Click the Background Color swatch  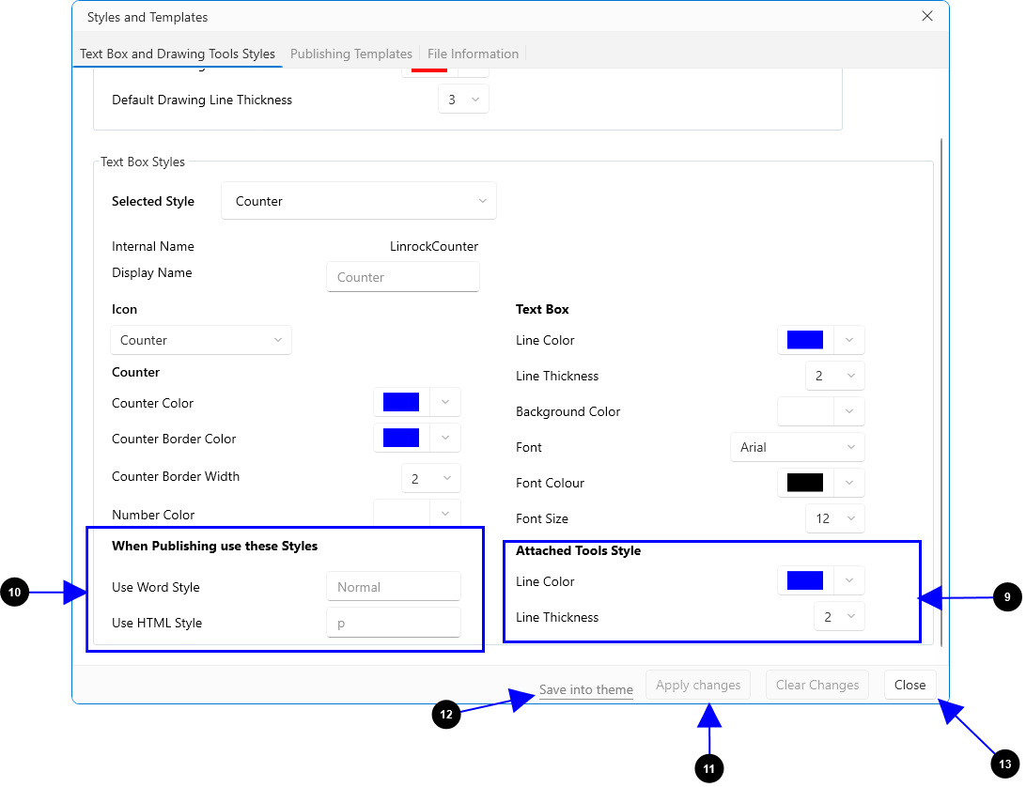click(x=805, y=411)
